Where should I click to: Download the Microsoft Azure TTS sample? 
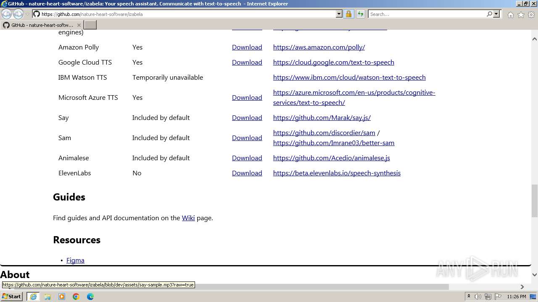coord(247,98)
